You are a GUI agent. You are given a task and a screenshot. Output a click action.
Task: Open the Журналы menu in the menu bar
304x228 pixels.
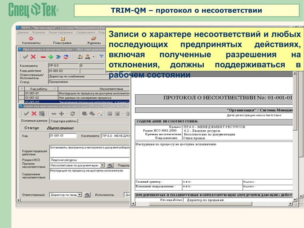point(39,32)
